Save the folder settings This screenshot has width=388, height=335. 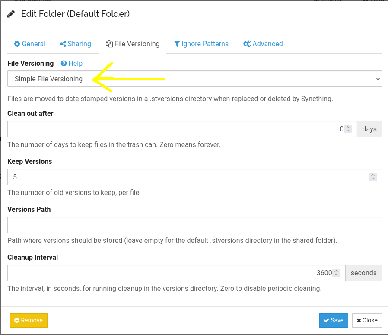333,320
